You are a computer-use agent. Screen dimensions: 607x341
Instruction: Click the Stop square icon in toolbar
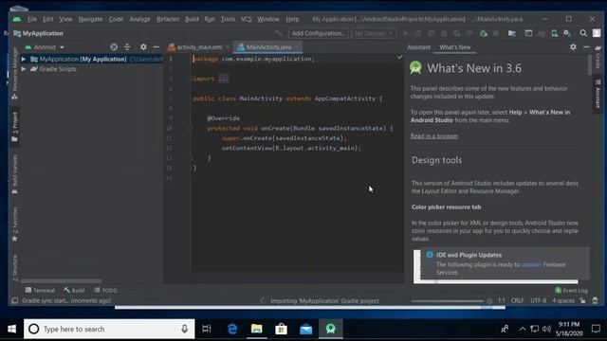(495, 33)
